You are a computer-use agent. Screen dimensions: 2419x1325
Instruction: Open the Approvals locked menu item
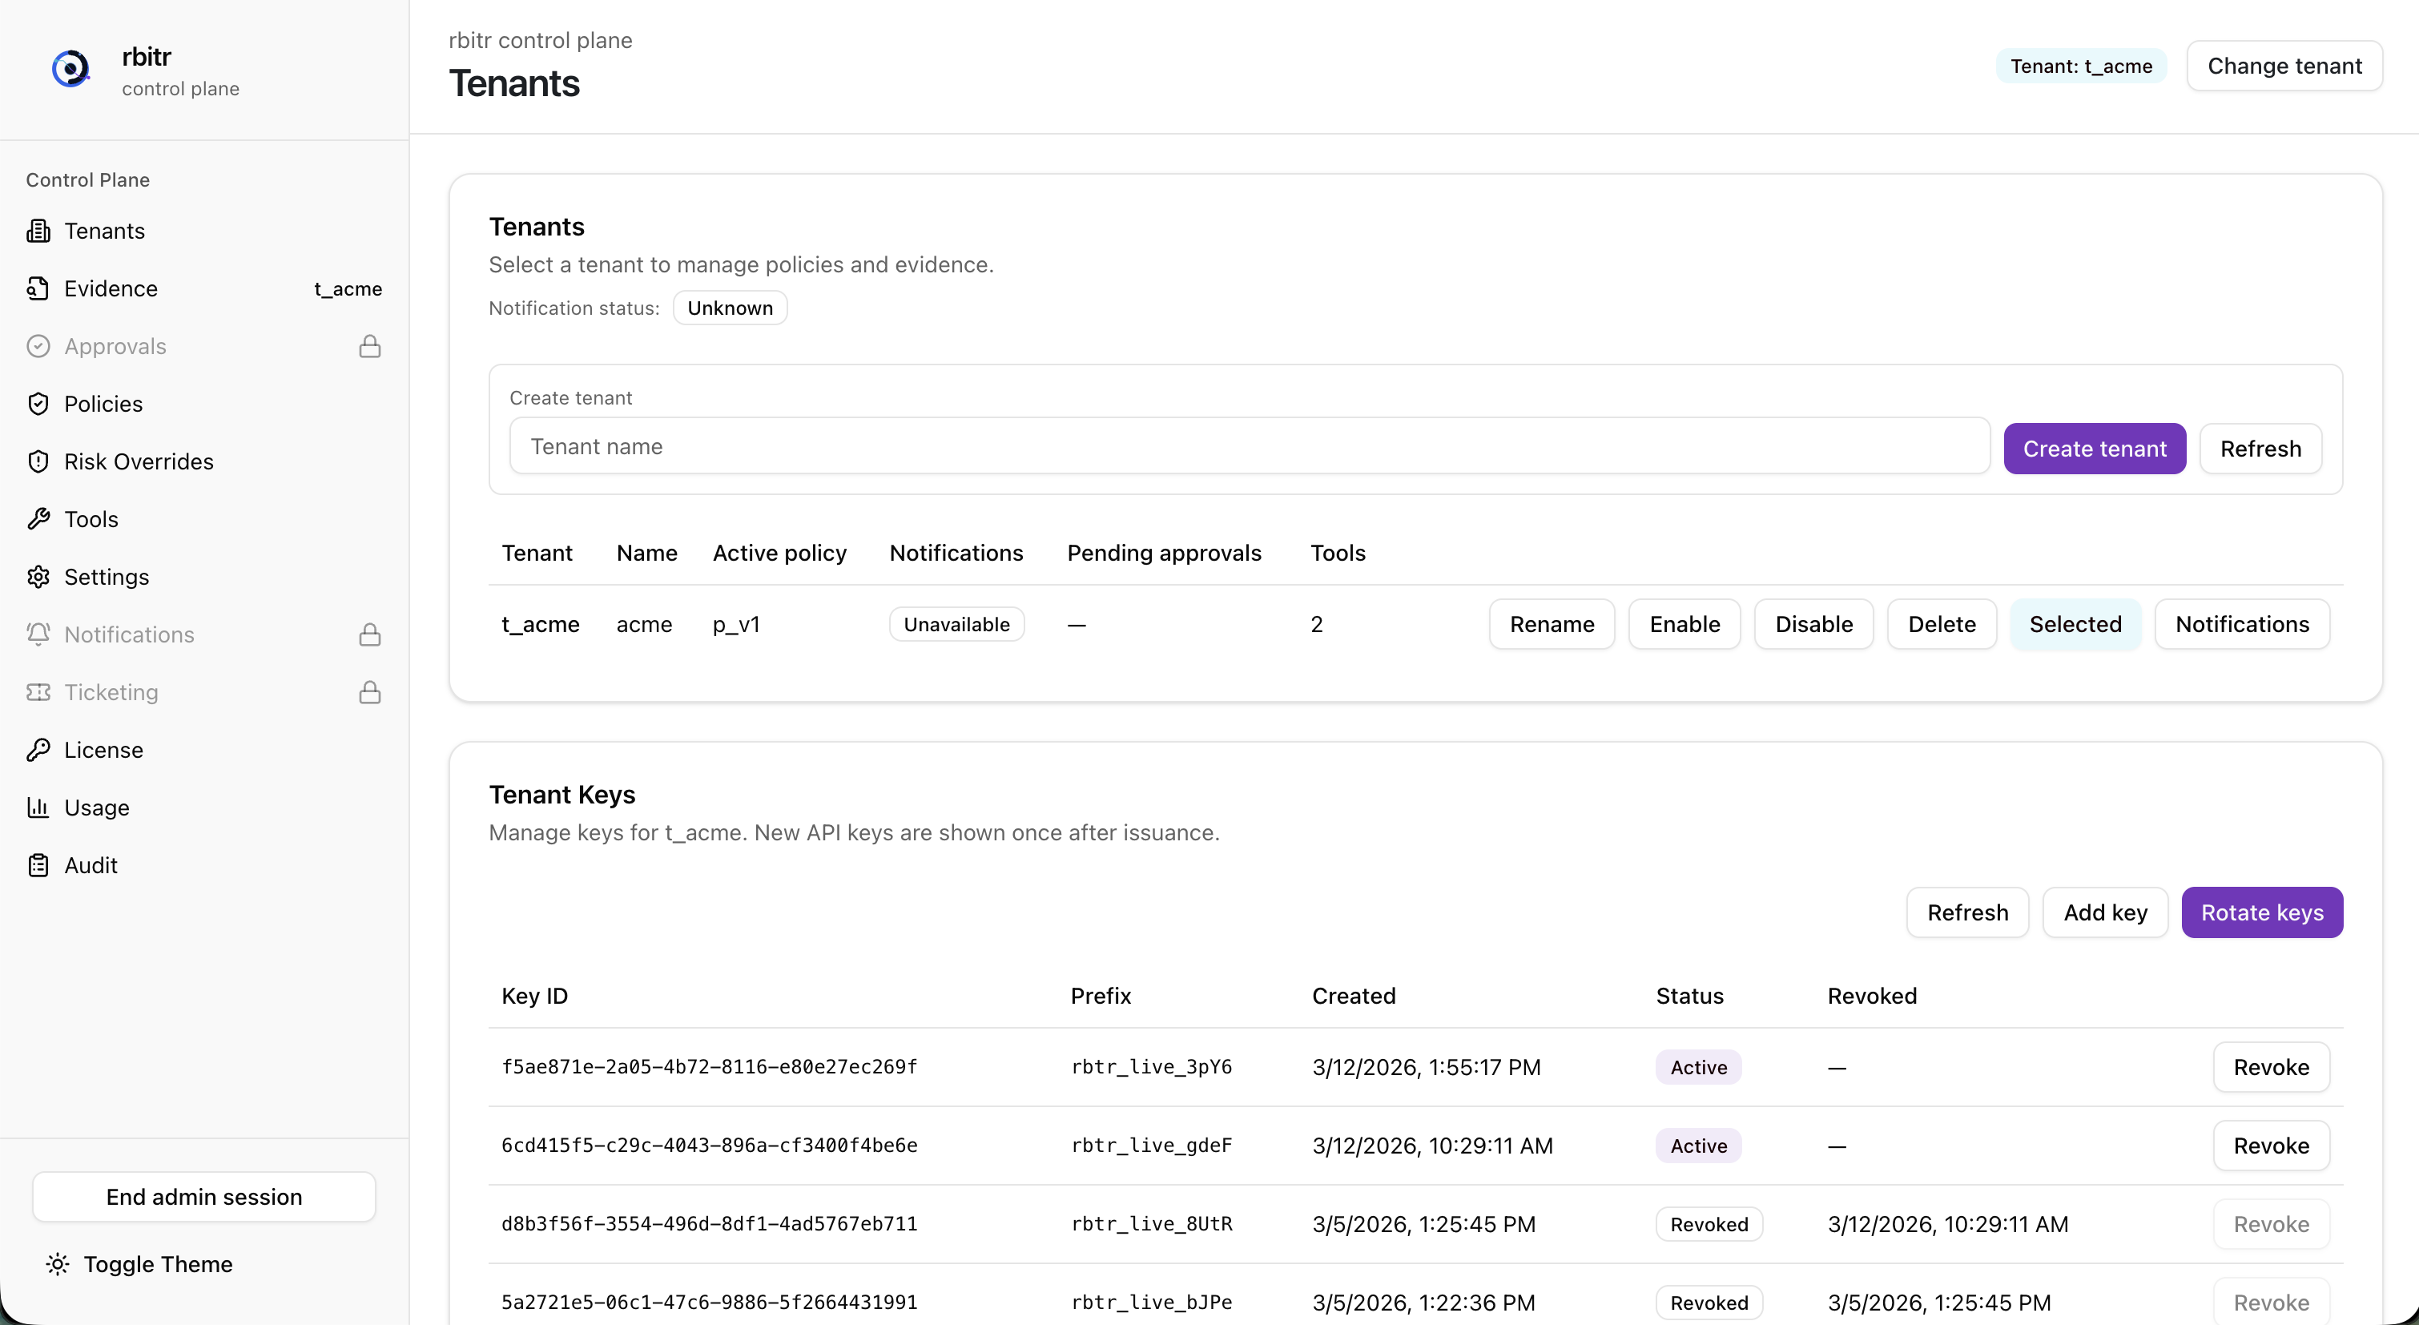pyautogui.click(x=115, y=347)
